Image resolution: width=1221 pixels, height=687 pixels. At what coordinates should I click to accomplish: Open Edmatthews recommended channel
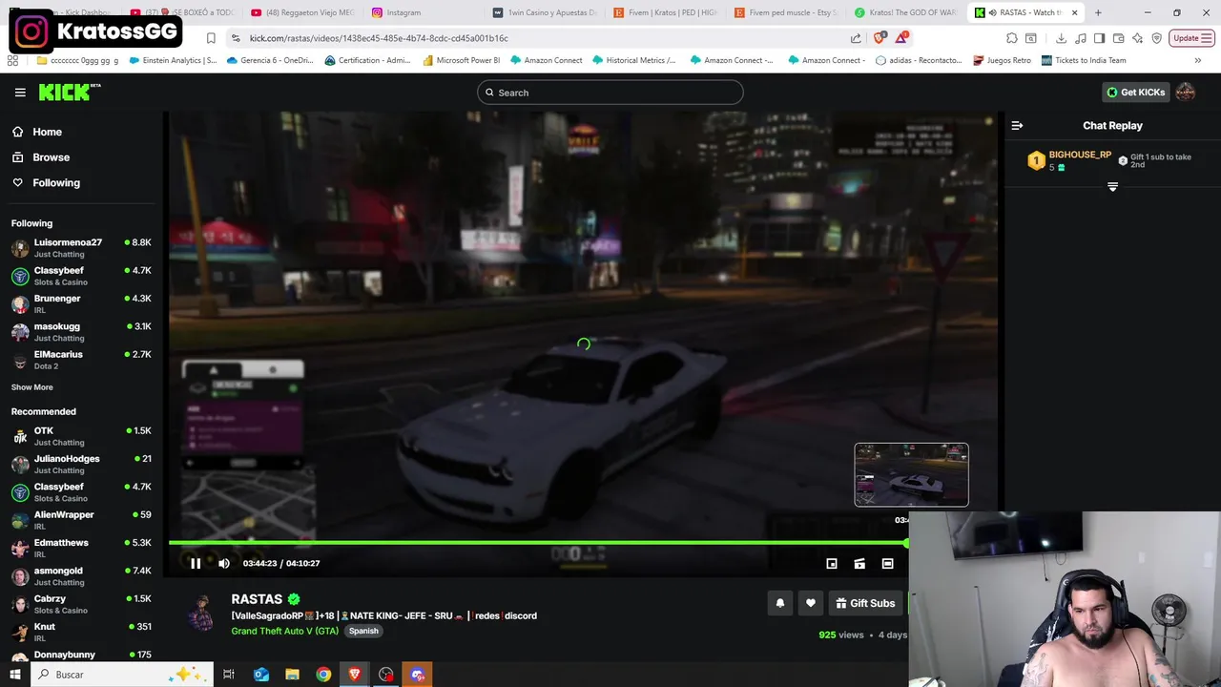[81, 548]
